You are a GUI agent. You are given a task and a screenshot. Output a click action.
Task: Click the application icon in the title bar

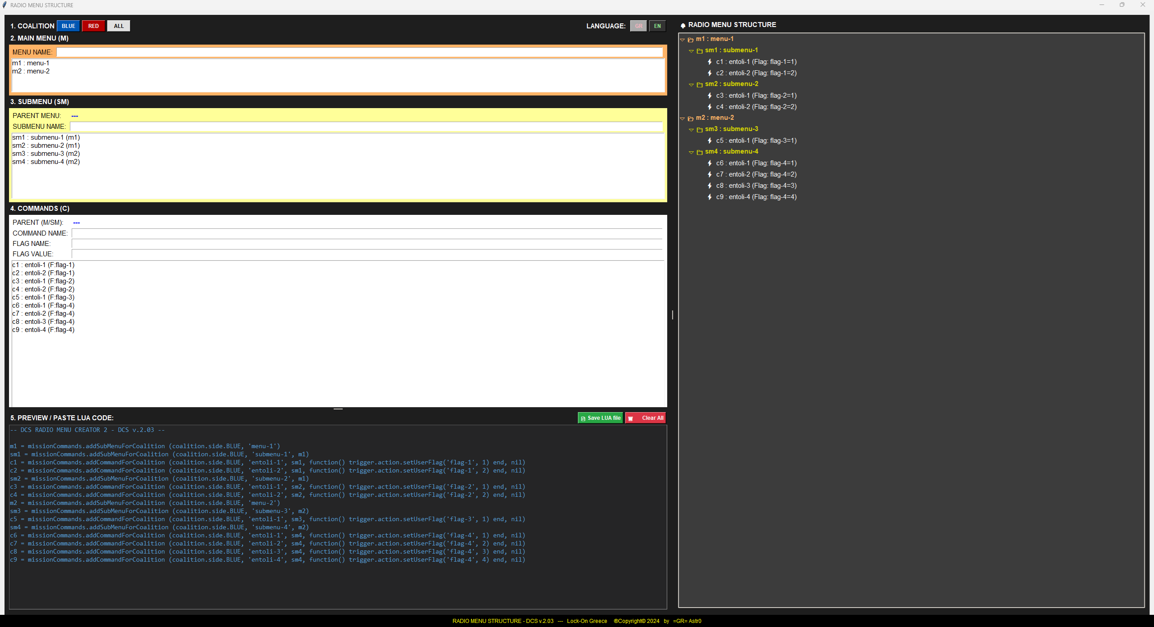pos(5,5)
